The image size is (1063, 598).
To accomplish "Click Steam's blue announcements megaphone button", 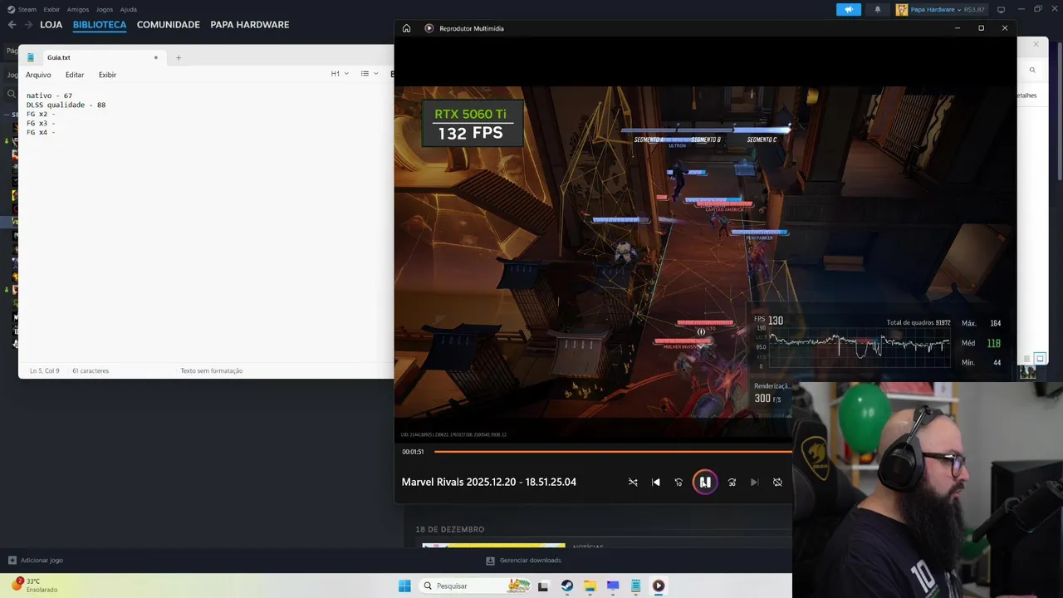I will [848, 10].
